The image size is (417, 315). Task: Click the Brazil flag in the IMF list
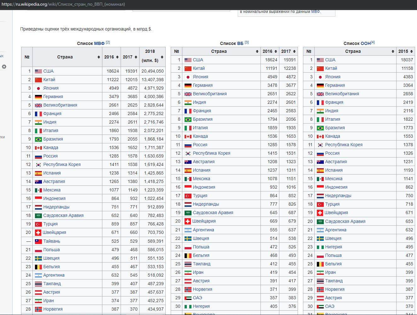pyautogui.click(x=38, y=139)
